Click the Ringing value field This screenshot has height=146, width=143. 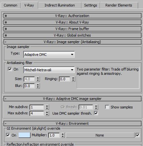coord(64,79)
